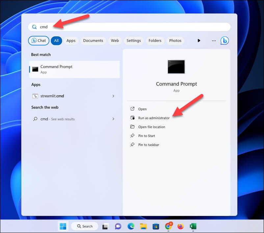Expand cmd web results chevron
The image size is (264, 233).
coord(113,119)
